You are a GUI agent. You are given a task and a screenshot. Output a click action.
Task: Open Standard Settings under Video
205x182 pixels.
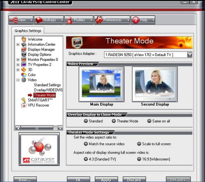[x=47, y=85]
